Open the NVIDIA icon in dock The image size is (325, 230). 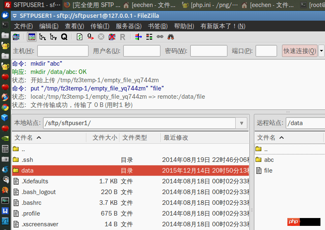coord(5,138)
